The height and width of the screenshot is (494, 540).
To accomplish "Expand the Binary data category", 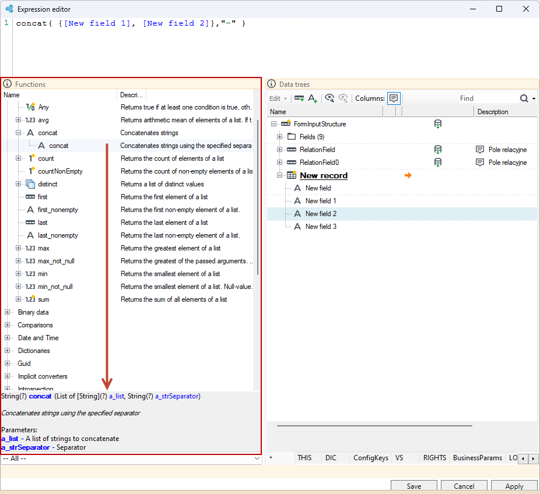I will click(x=7, y=312).
